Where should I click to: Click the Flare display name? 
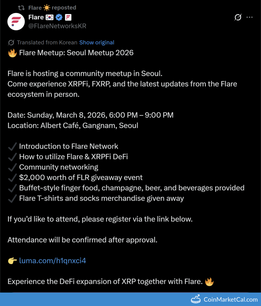36,17
